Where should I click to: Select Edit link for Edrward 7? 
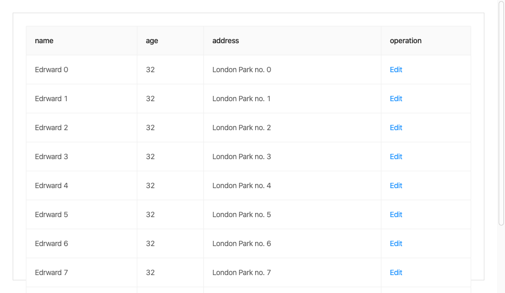396,272
